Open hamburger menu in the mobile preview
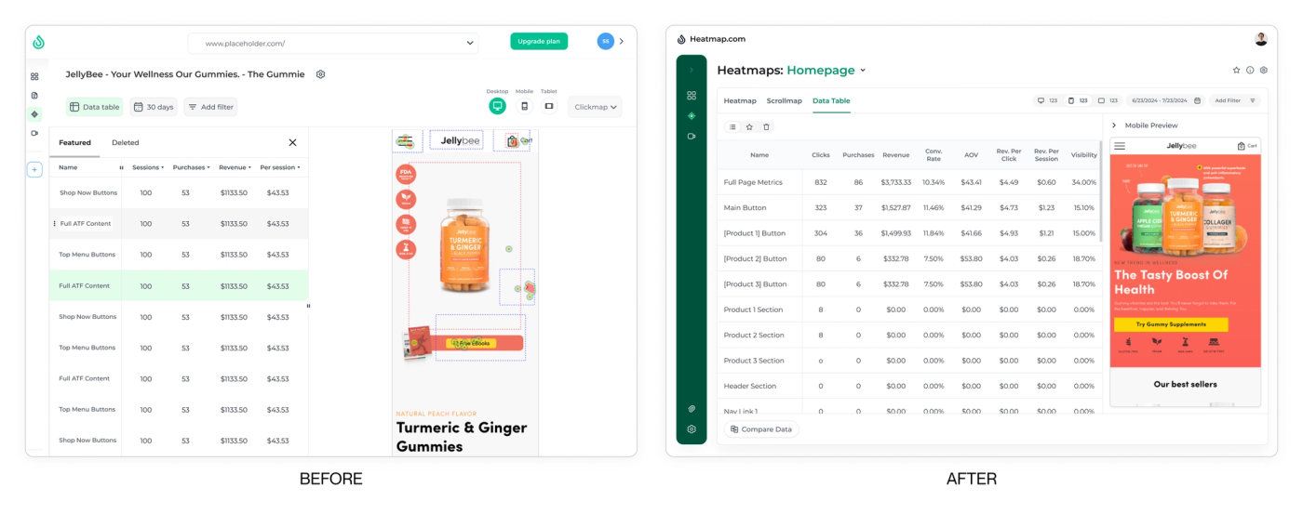This screenshot has height=514, width=1303. [x=1120, y=146]
